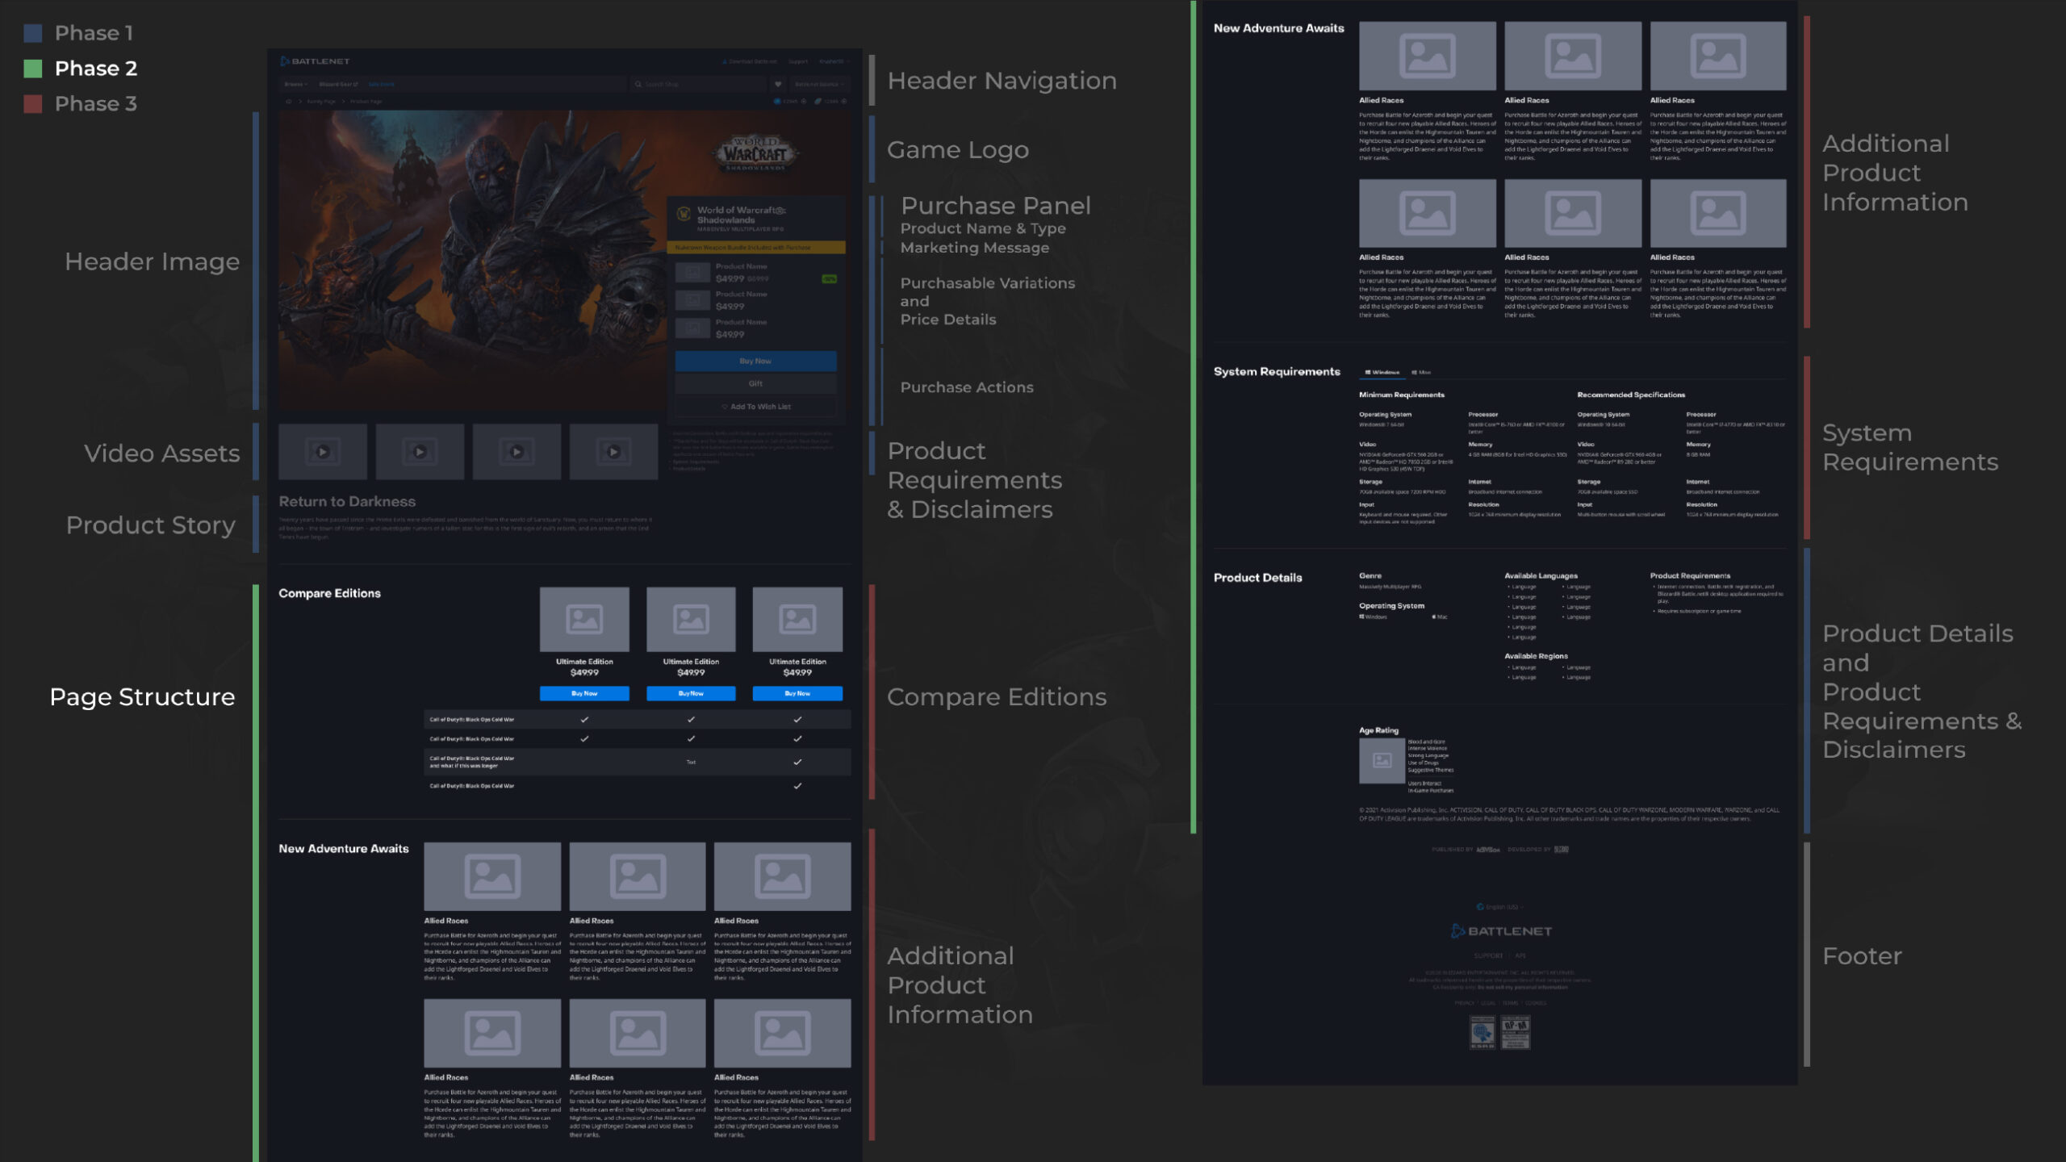The image size is (2066, 1162).
Task: Click the Family Page breadcrumb
Action: click(321, 102)
